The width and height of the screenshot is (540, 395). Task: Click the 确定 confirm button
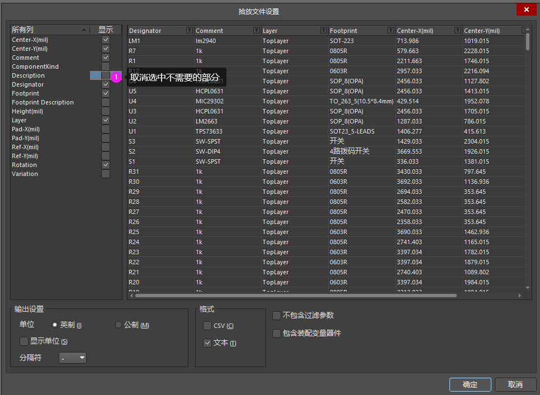click(x=470, y=384)
